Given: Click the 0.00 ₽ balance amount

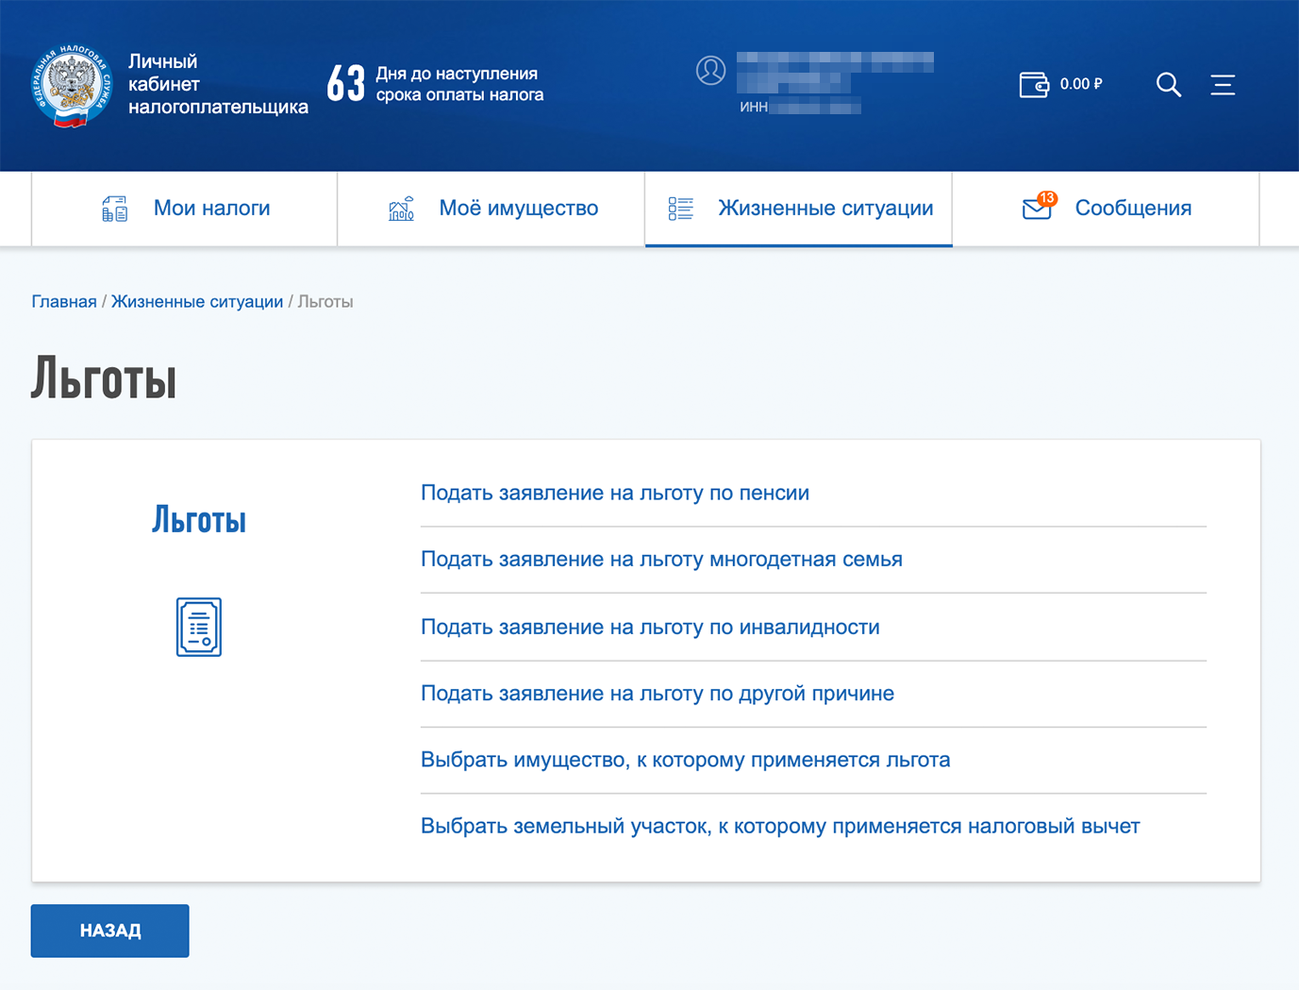Looking at the screenshot, I should [x=1081, y=84].
